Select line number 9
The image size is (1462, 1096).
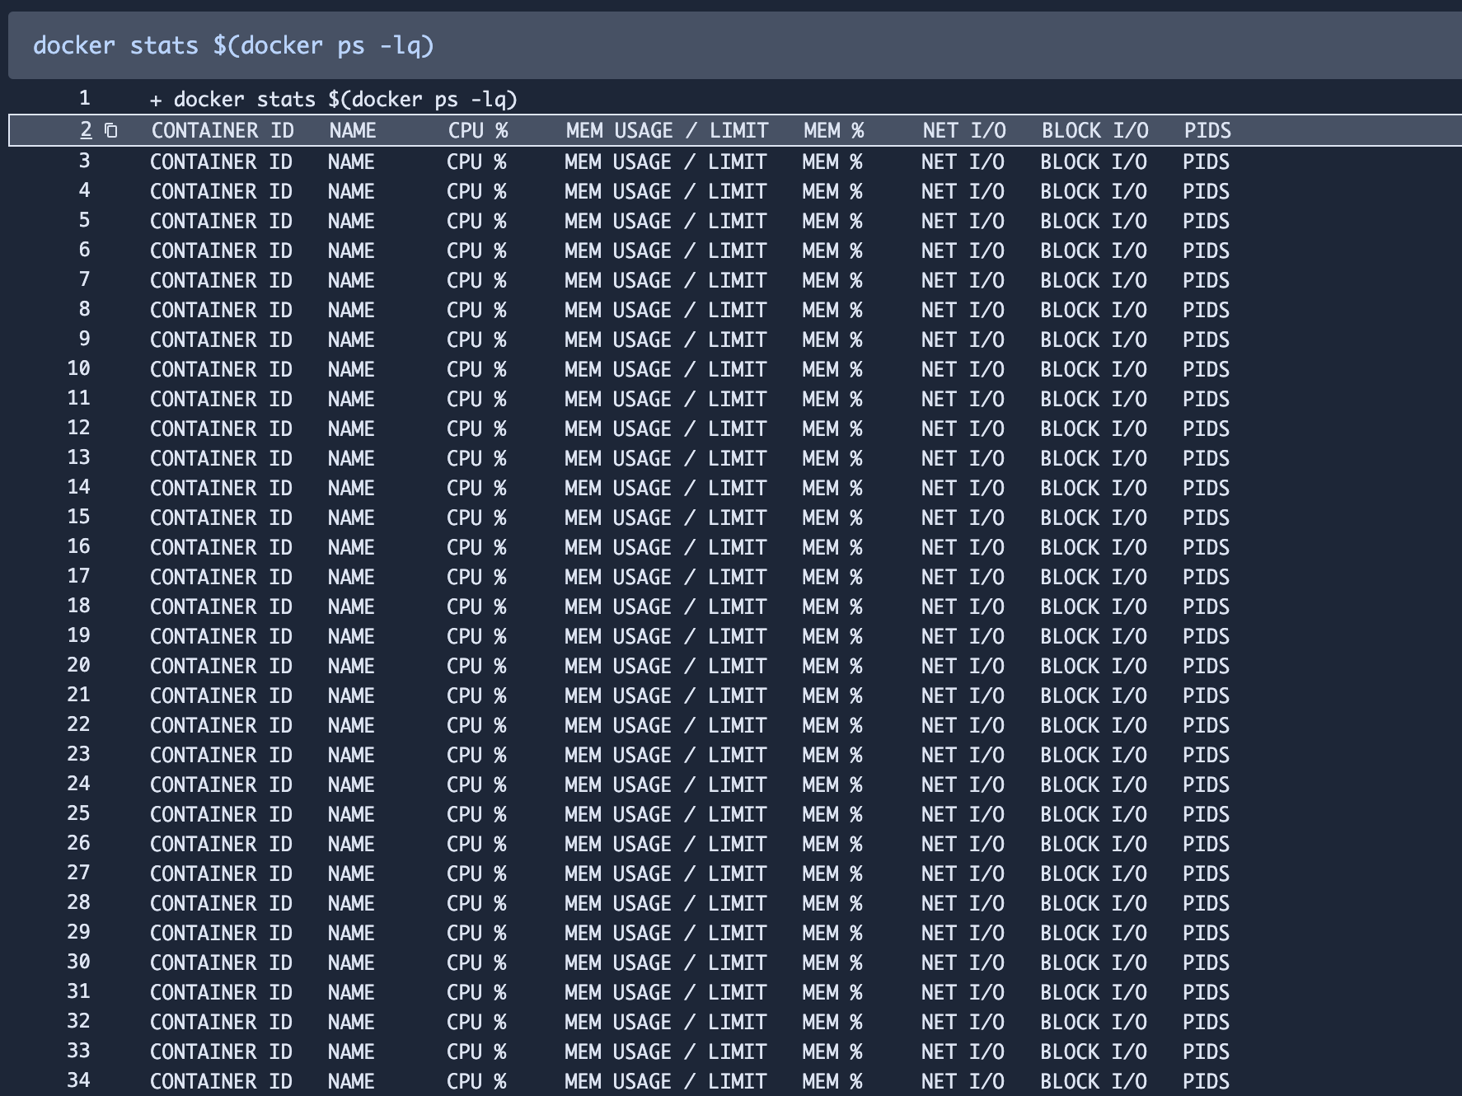[x=84, y=340]
